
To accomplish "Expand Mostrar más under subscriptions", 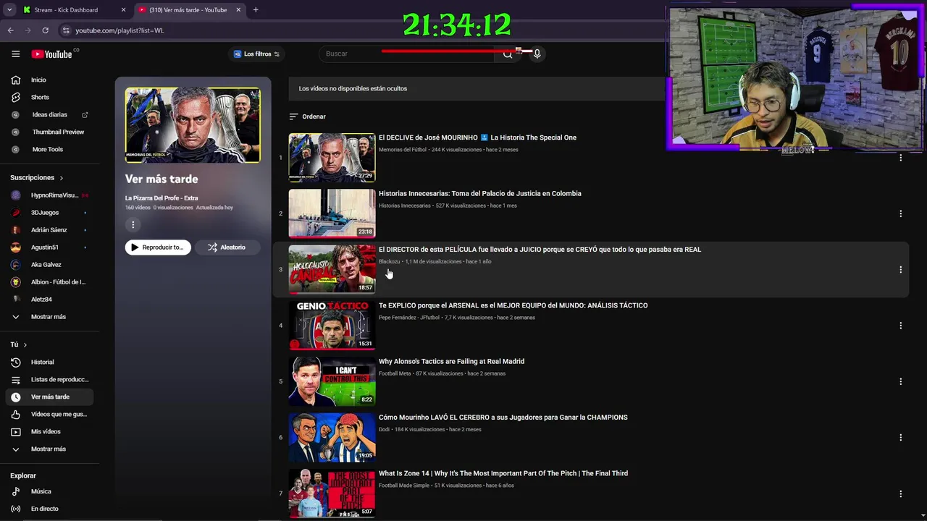I will coord(50,317).
